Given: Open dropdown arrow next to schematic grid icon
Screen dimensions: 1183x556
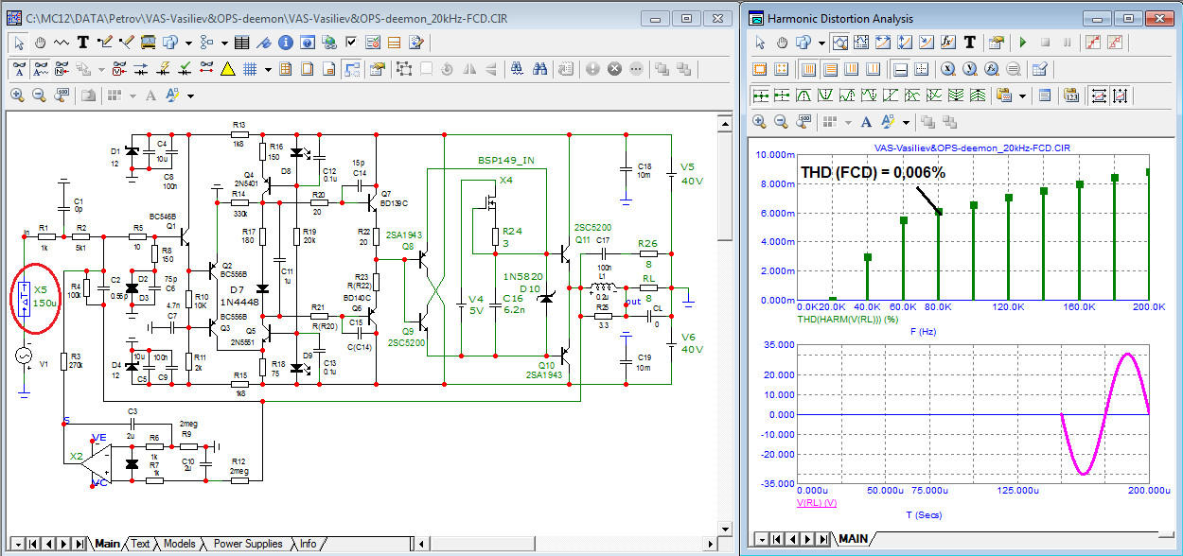Looking at the screenshot, I should tap(268, 69).
